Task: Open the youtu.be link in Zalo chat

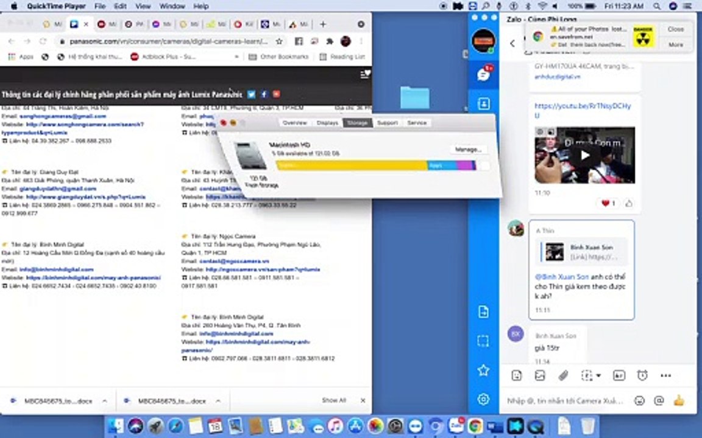Action: [x=583, y=110]
